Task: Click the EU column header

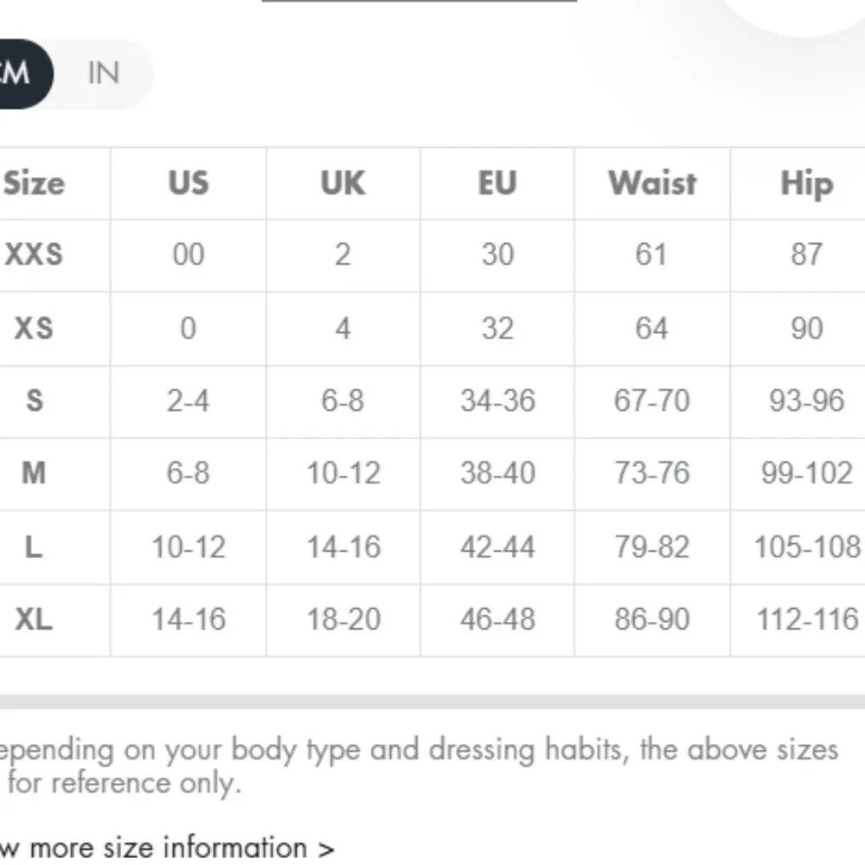Action: 497,183
